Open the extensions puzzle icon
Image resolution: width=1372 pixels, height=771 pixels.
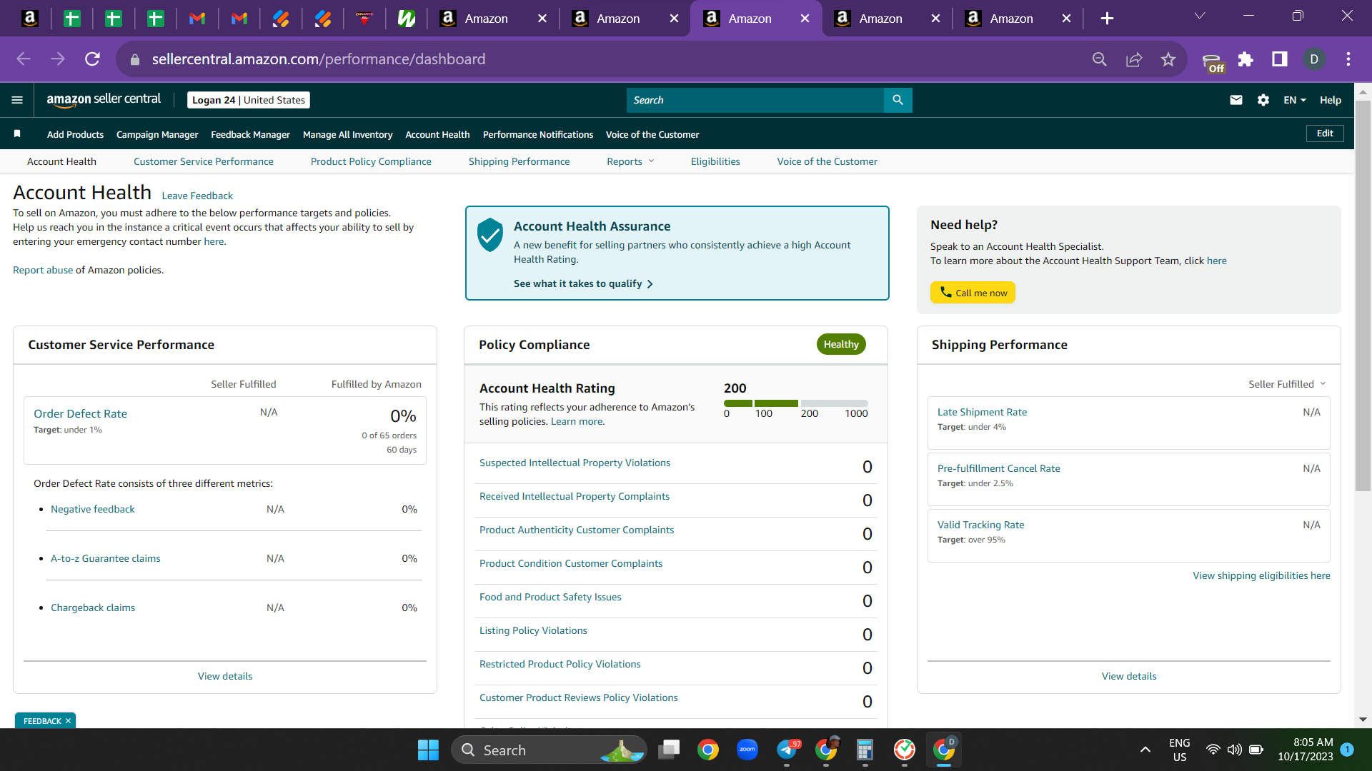click(x=1246, y=59)
